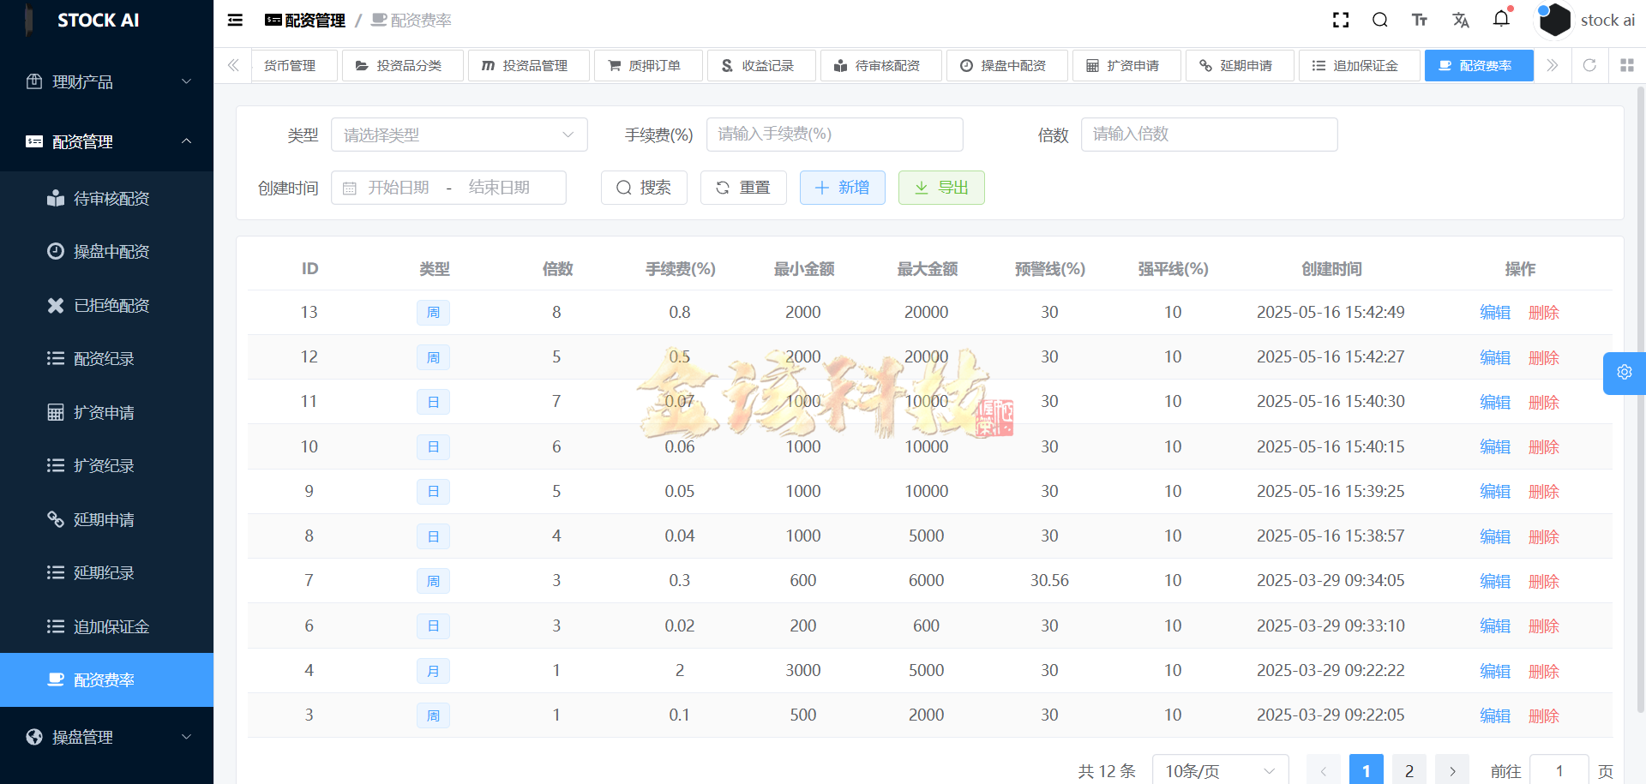Click 删除 link for record ID 3
The width and height of the screenshot is (1646, 784).
(1543, 715)
